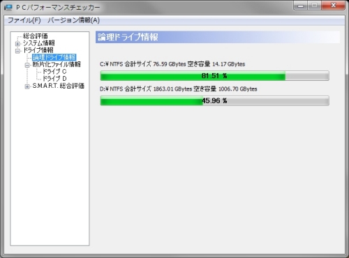Select システム情報 tree node

coord(38,43)
